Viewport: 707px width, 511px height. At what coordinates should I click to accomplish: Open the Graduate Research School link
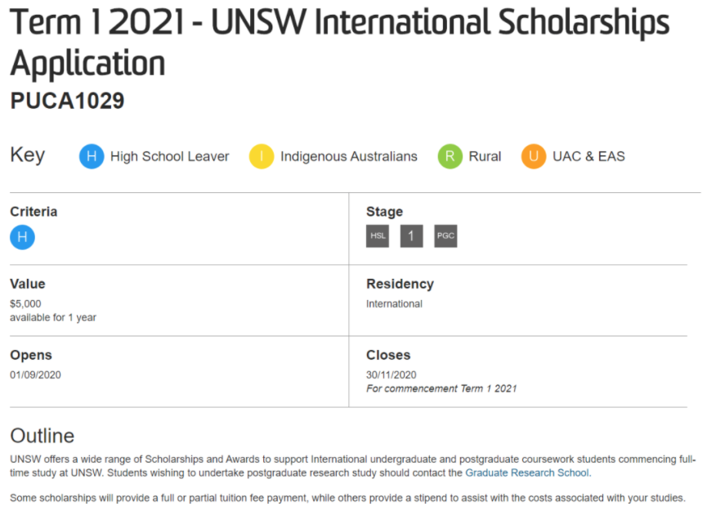[x=527, y=473]
